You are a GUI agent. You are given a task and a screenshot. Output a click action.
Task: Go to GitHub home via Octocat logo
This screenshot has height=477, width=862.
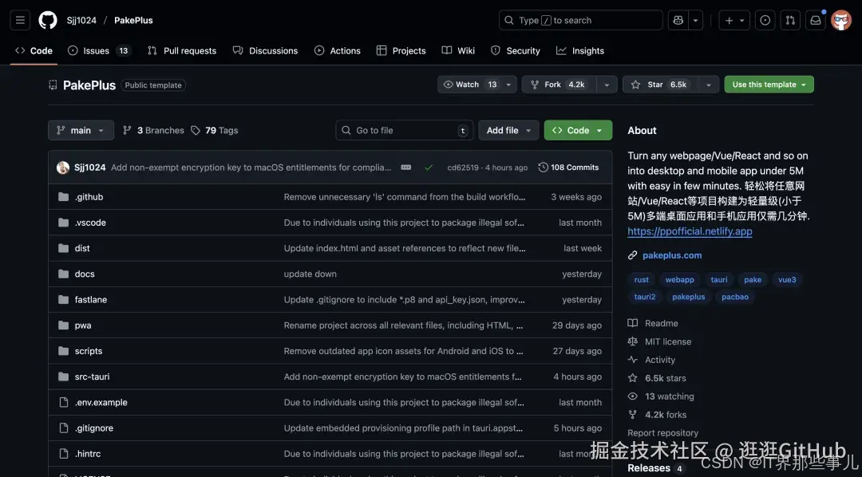tap(48, 20)
